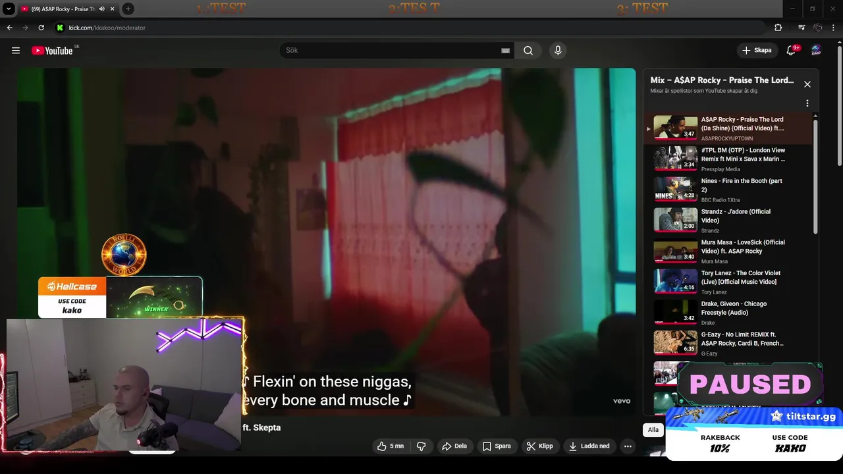Click Pressplay Media channel text
Viewport: 843px width, 474px height.
[x=721, y=169]
